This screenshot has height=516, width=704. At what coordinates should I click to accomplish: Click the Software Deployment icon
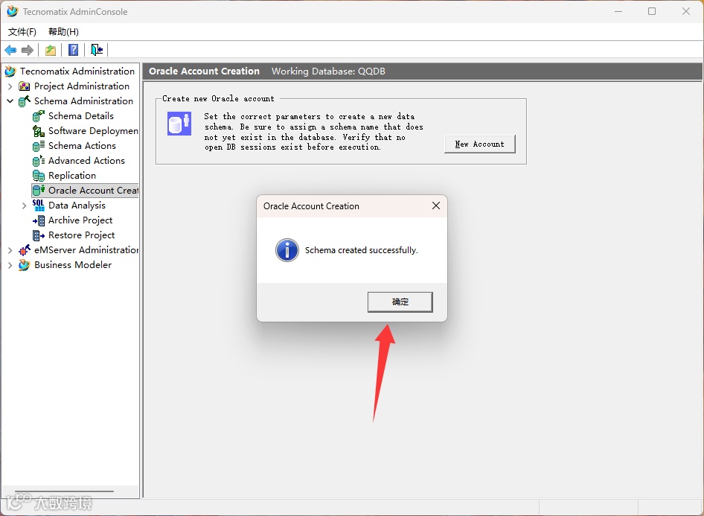(39, 131)
